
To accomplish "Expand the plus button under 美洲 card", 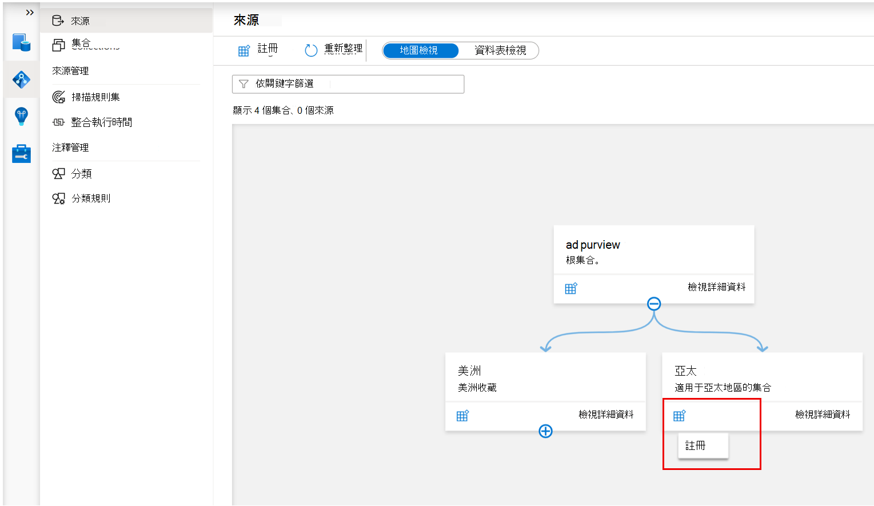I will coord(545,431).
